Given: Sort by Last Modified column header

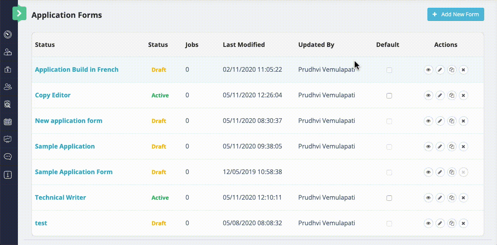Looking at the screenshot, I should [x=243, y=45].
